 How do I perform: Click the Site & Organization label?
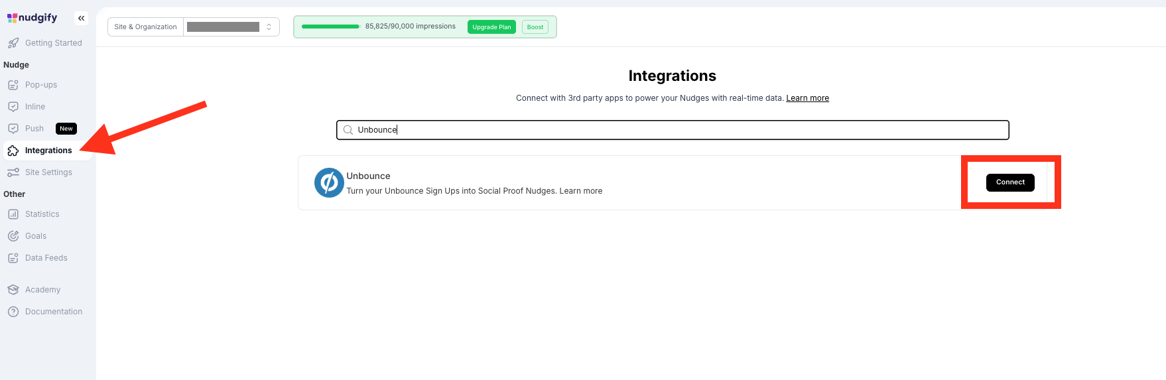point(145,27)
